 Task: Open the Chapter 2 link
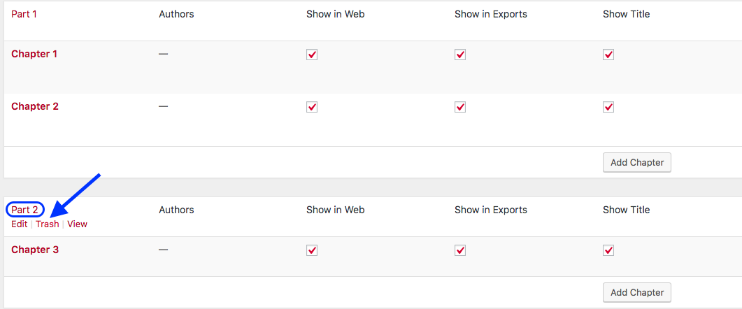(x=35, y=106)
